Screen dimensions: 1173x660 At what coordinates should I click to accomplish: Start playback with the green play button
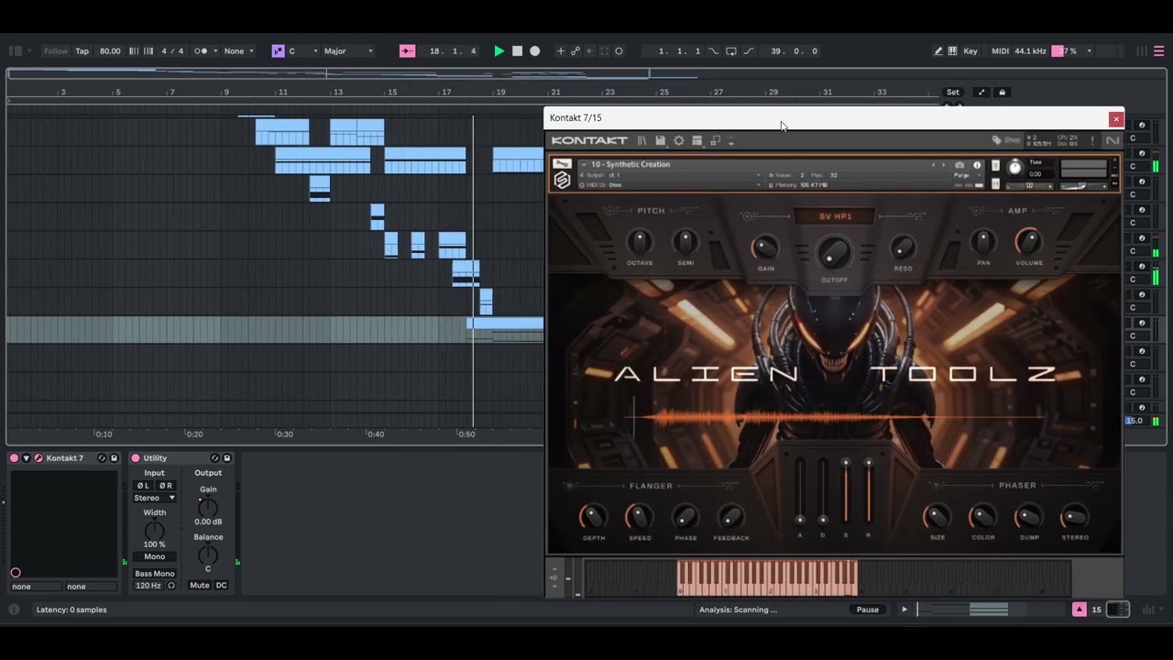click(499, 51)
